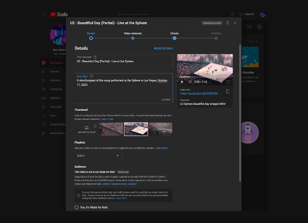Open the hamburger menu in YouTube Studio

click(43, 14)
